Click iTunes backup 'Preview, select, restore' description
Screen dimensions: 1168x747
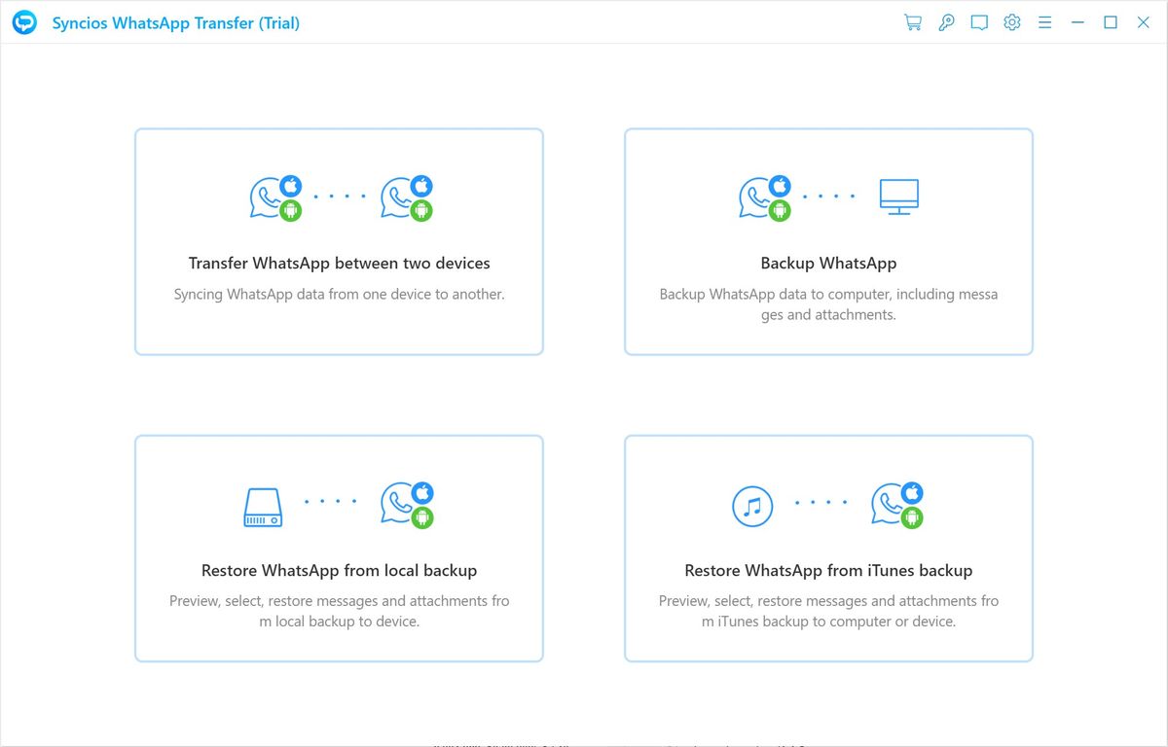tap(828, 611)
